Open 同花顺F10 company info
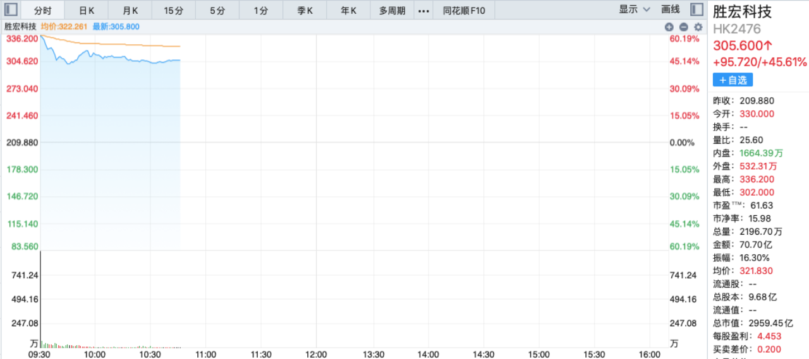 tap(464, 10)
